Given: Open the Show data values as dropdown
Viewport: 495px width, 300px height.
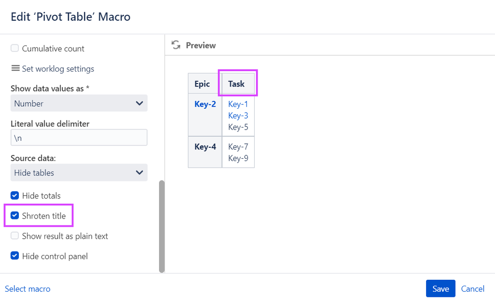Looking at the screenshot, I should (x=79, y=103).
